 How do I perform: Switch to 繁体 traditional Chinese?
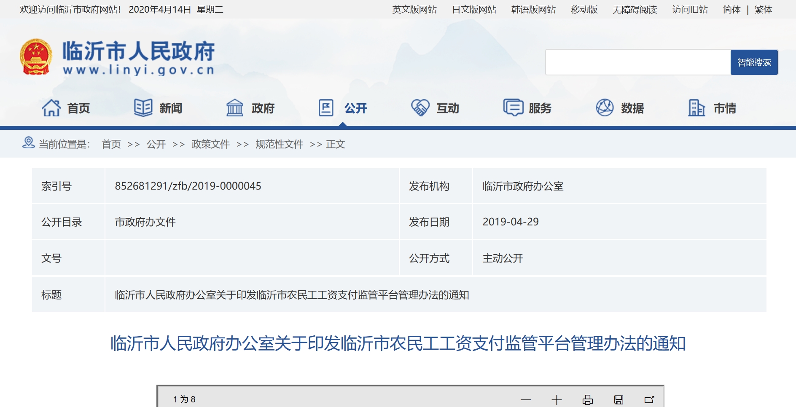[x=764, y=10]
